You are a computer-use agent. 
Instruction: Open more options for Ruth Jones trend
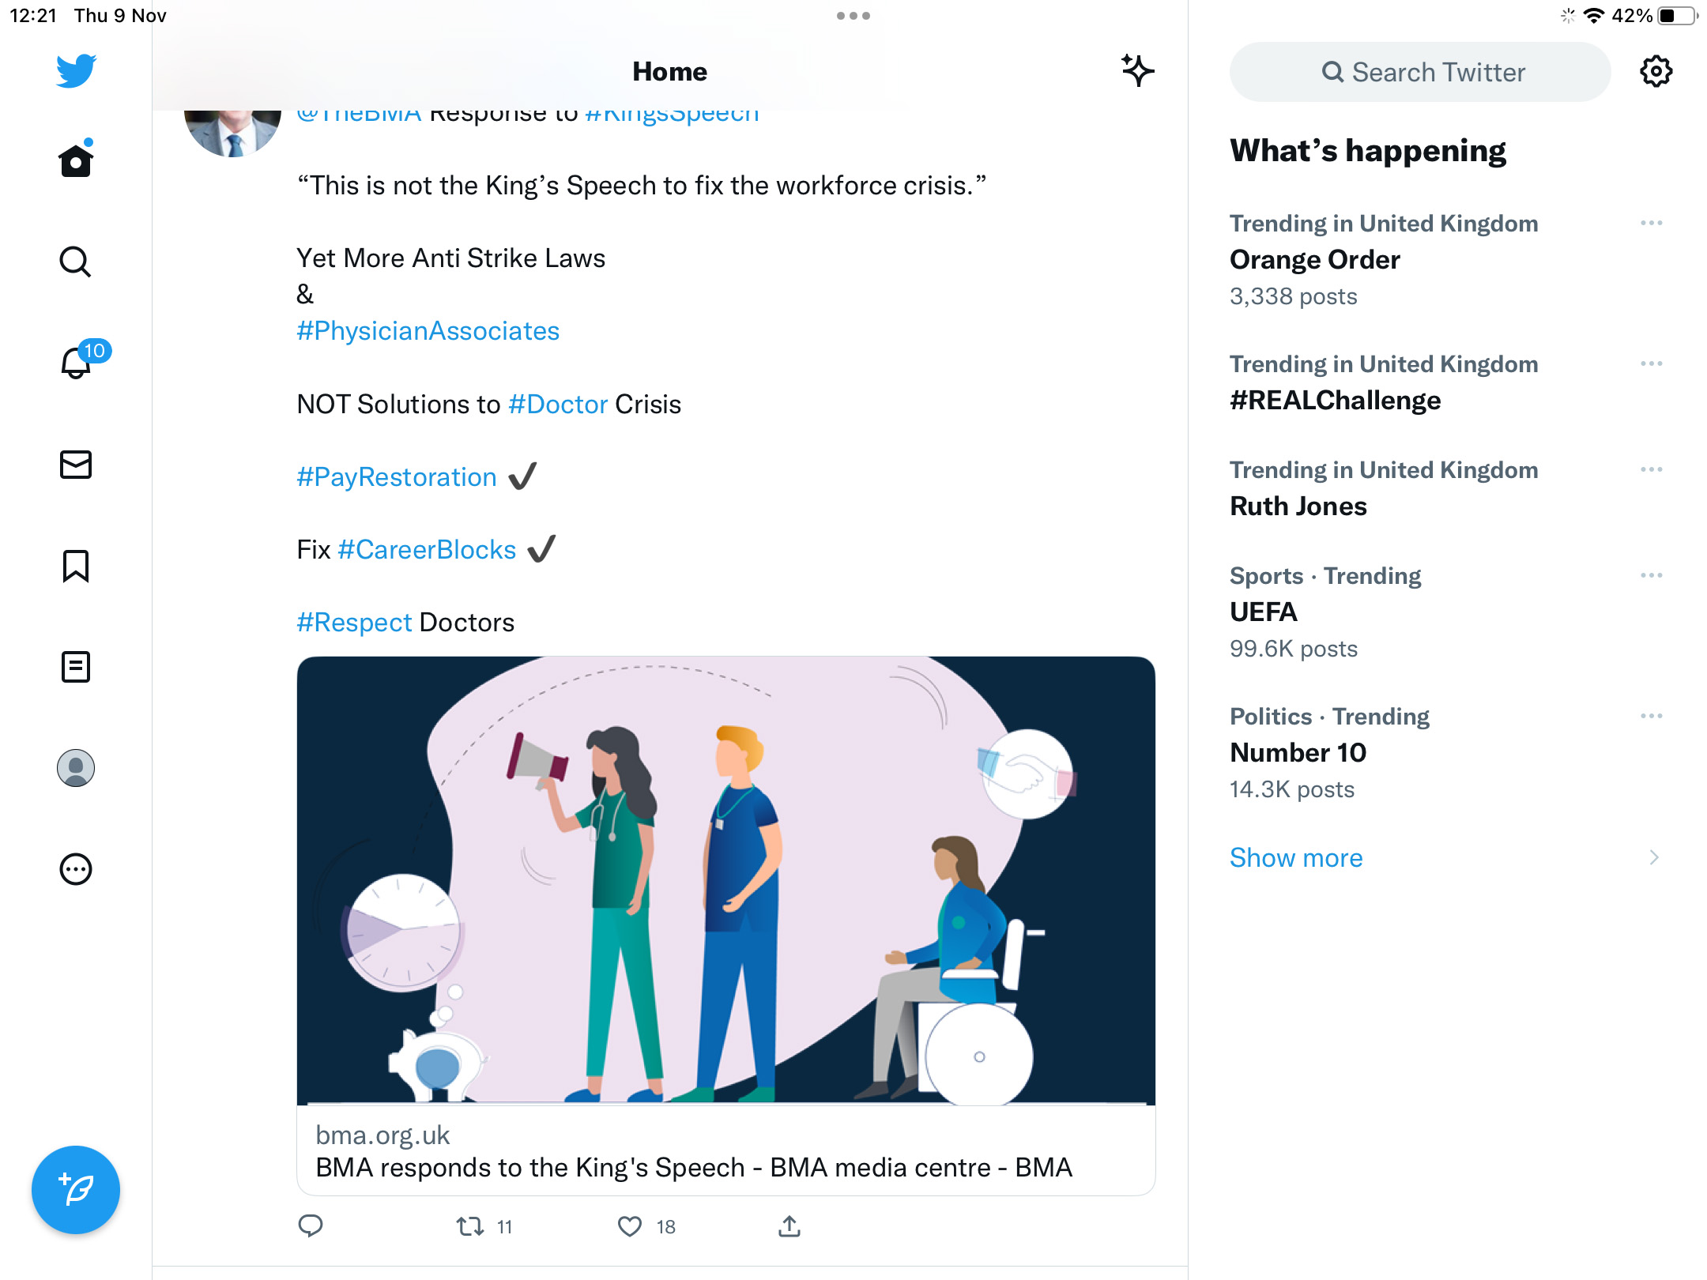point(1651,470)
